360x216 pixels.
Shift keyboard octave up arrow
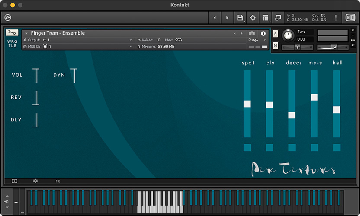coord(7,196)
